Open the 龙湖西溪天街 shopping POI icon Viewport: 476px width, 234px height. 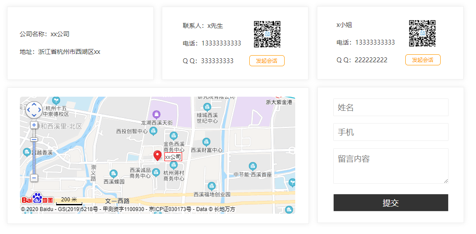(156, 115)
